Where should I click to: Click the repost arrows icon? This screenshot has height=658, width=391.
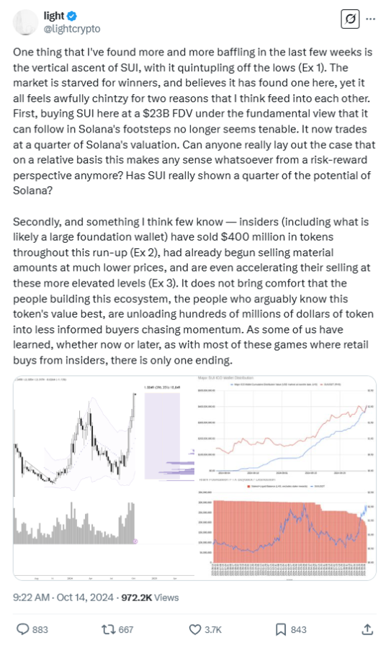pyautogui.click(x=108, y=629)
